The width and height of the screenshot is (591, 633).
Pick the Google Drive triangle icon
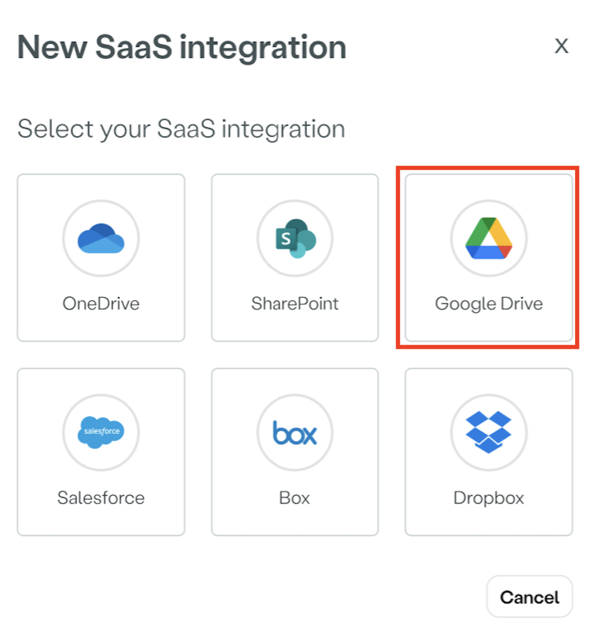[x=489, y=238]
